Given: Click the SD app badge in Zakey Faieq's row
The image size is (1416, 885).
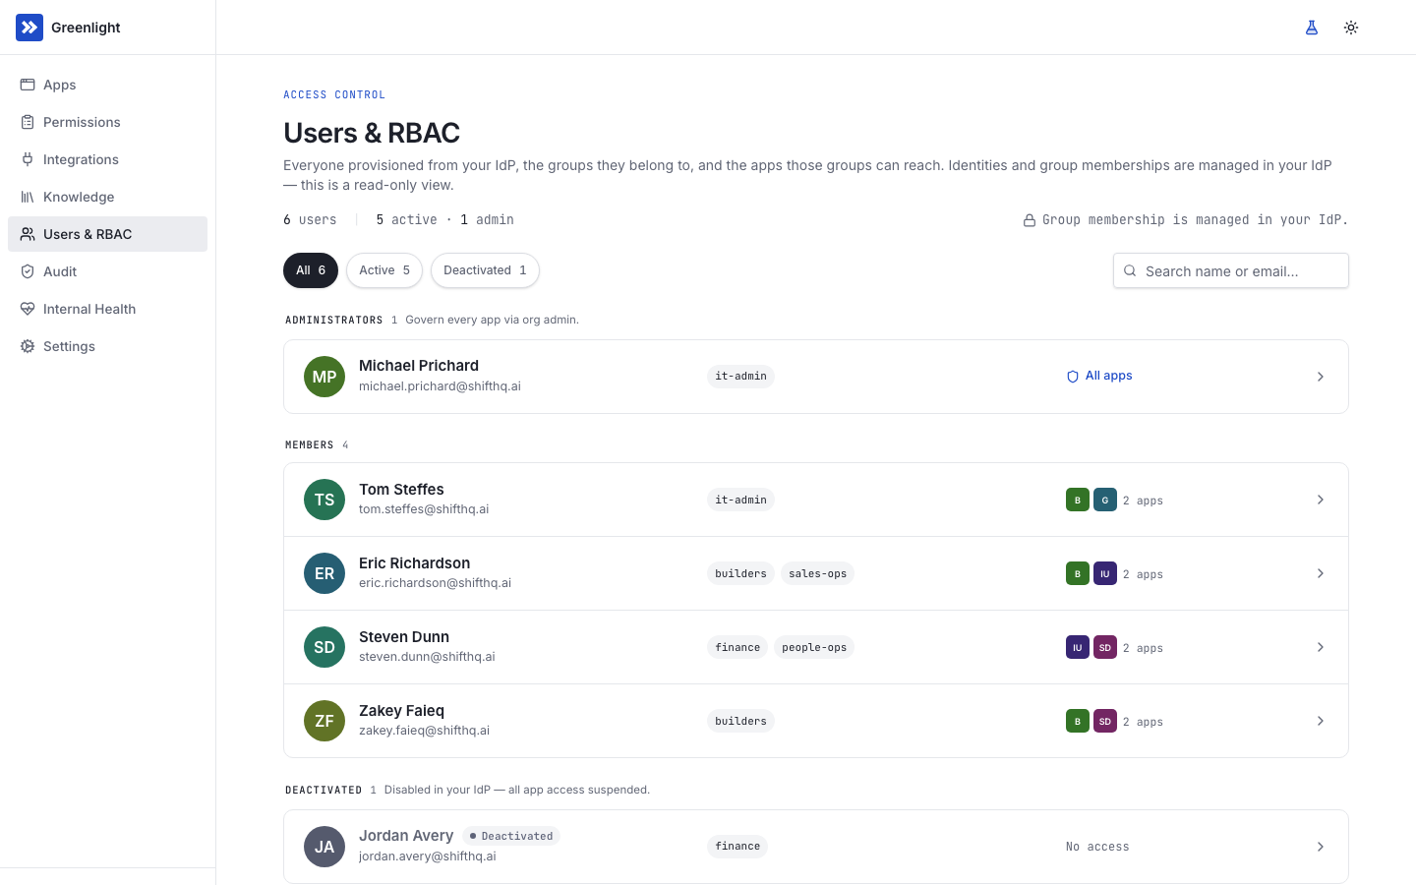Looking at the screenshot, I should [1105, 721].
